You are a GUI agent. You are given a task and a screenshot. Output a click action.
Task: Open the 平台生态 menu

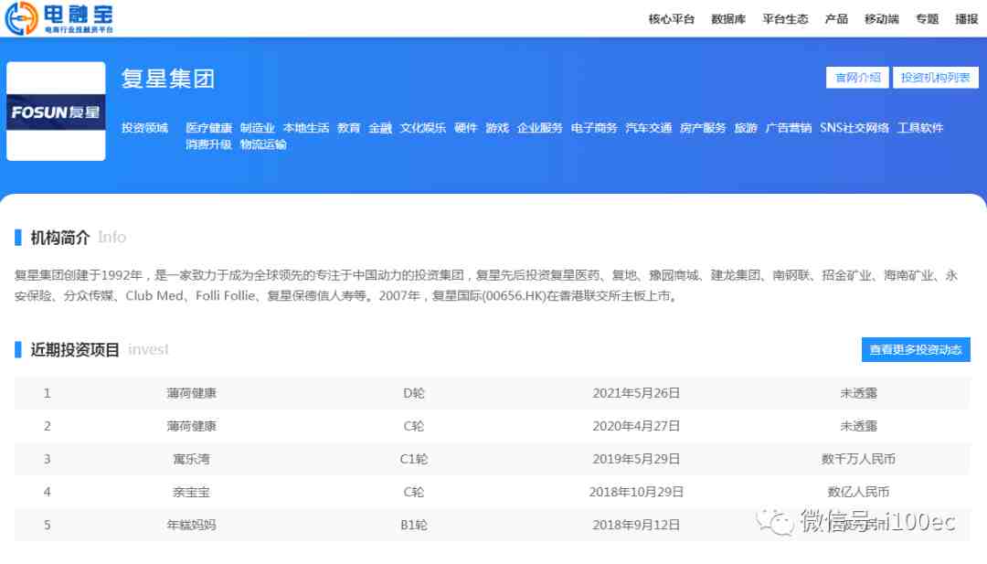785,19
